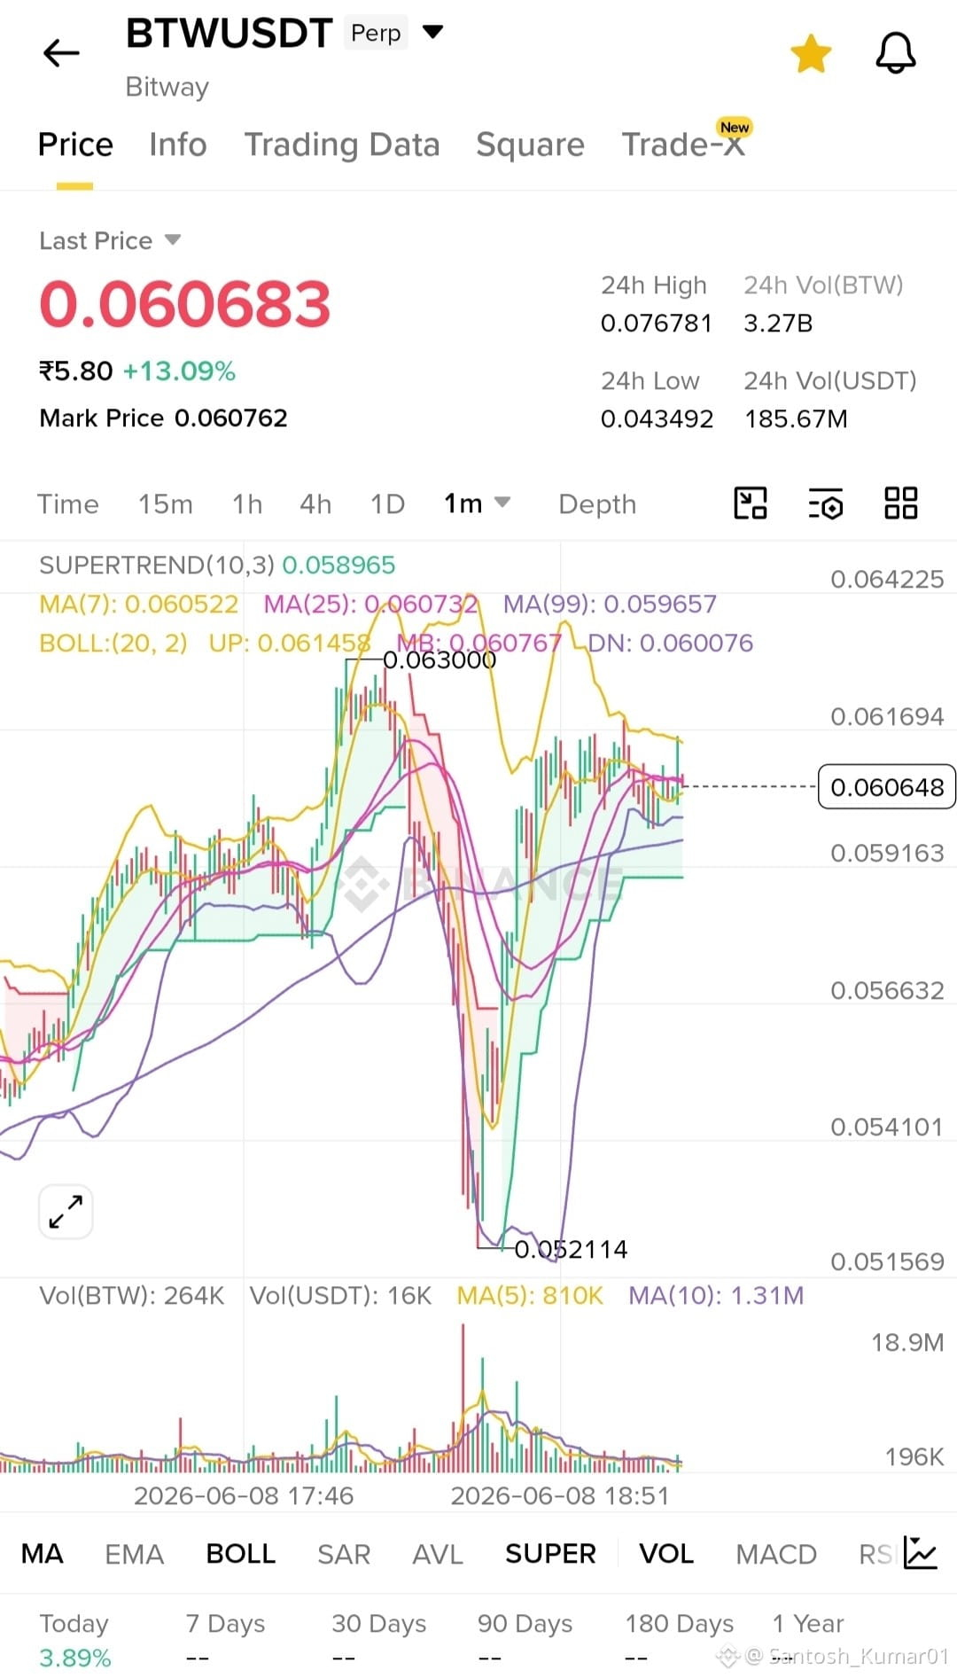Click the Vol(BTW): 264K legend

pos(132,1295)
